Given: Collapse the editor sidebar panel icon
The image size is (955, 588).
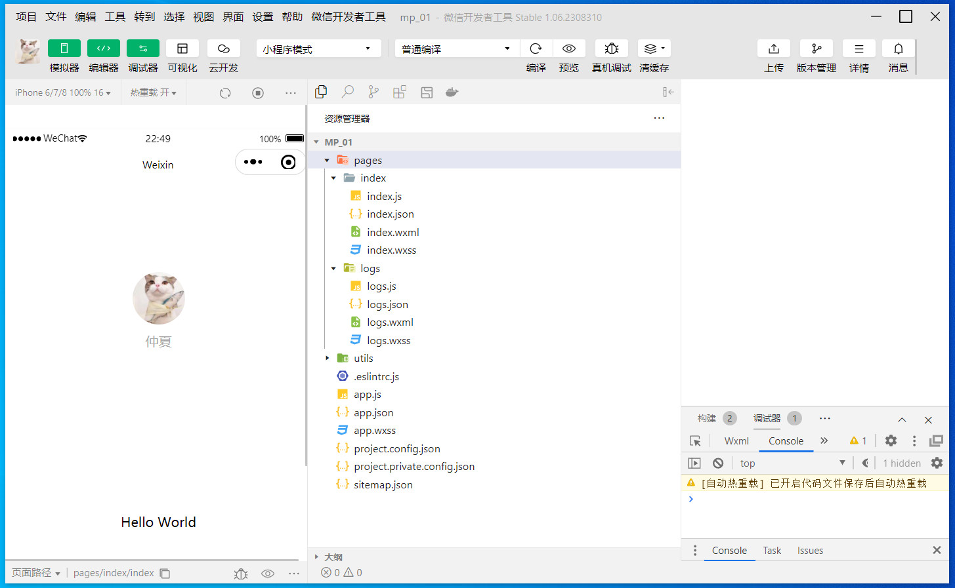Looking at the screenshot, I should click(x=668, y=92).
